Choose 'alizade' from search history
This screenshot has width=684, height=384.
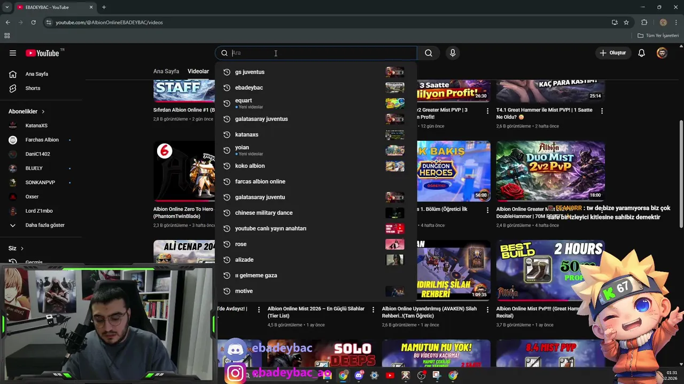pos(315,260)
